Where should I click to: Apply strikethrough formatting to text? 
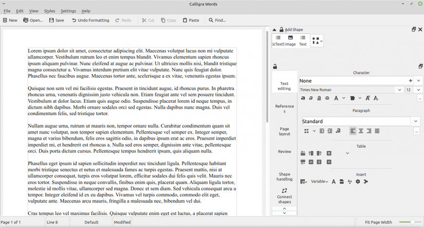pyautogui.click(x=327, y=98)
